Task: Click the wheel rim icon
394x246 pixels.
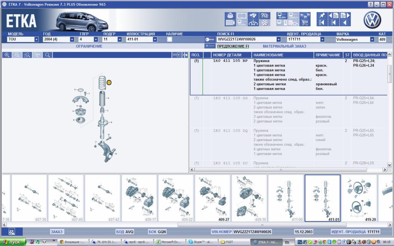Action: tap(265, 23)
